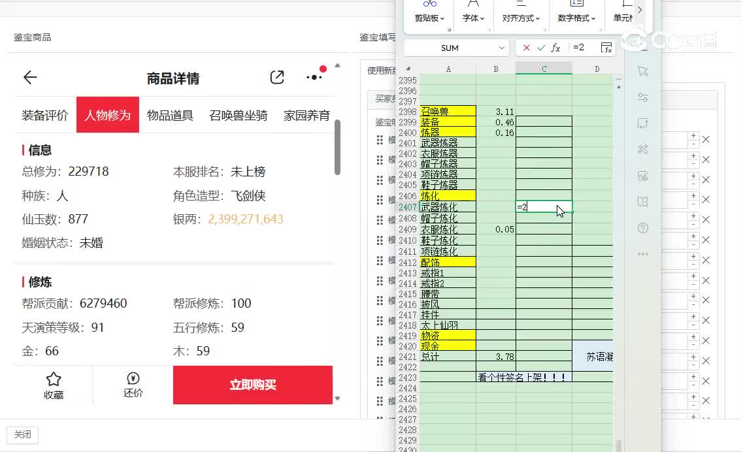Click the share icon beside 商品详情
The image size is (741, 452).
tap(277, 77)
